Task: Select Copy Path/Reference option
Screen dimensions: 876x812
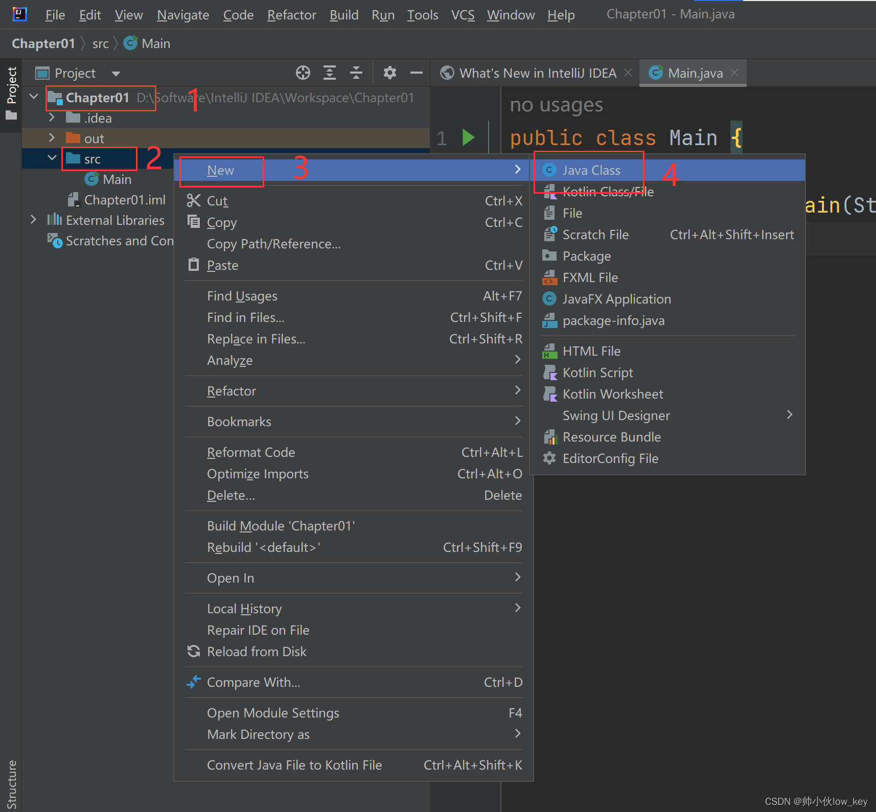Action: [354, 244]
